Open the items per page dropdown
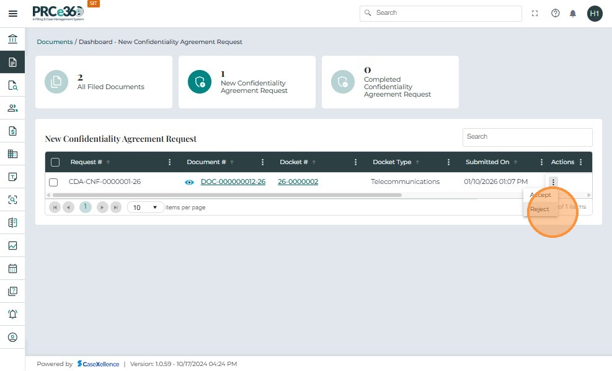This screenshot has height=371, width=612. (x=145, y=207)
